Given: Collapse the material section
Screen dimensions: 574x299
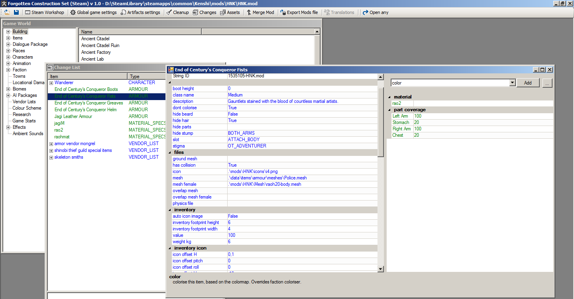Looking at the screenshot, I should click(389, 97).
